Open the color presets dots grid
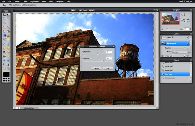The height and width of the screenshot is (126, 195). pos(6,79)
